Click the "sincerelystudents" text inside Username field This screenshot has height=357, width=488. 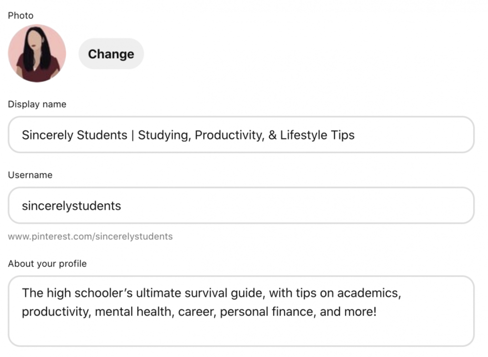(x=71, y=206)
